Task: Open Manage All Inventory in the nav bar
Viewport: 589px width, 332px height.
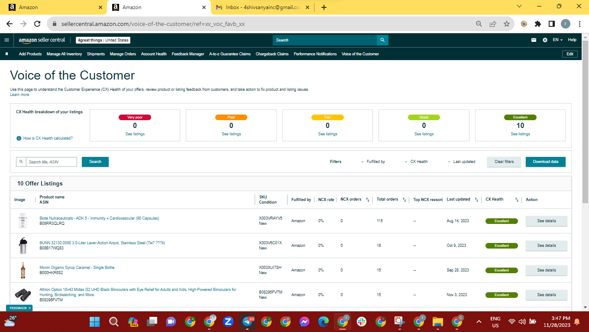Action: 65,54
